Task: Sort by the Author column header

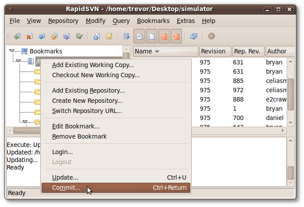Action: click(x=280, y=51)
